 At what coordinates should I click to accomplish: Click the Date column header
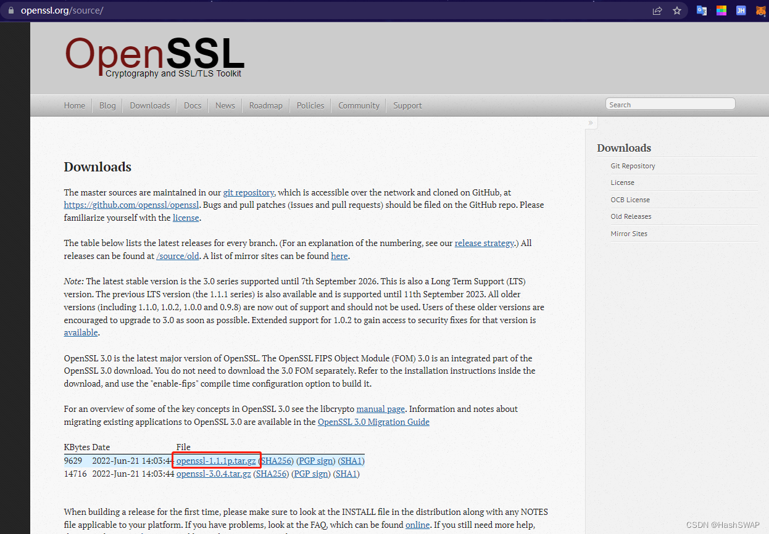pyautogui.click(x=101, y=447)
